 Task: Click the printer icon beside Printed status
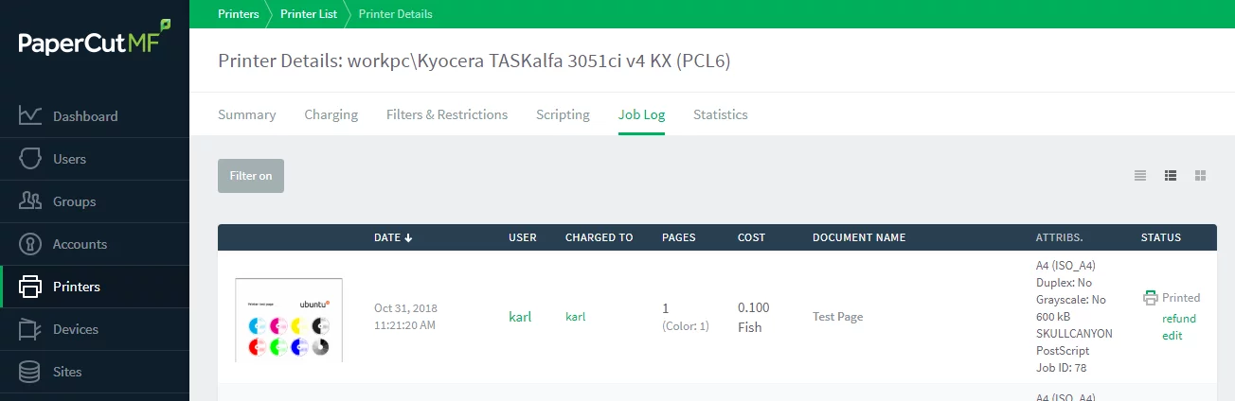[1151, 297]
